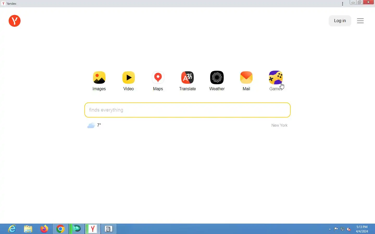Click the red Yandex logo at top left

coord(15,21)
